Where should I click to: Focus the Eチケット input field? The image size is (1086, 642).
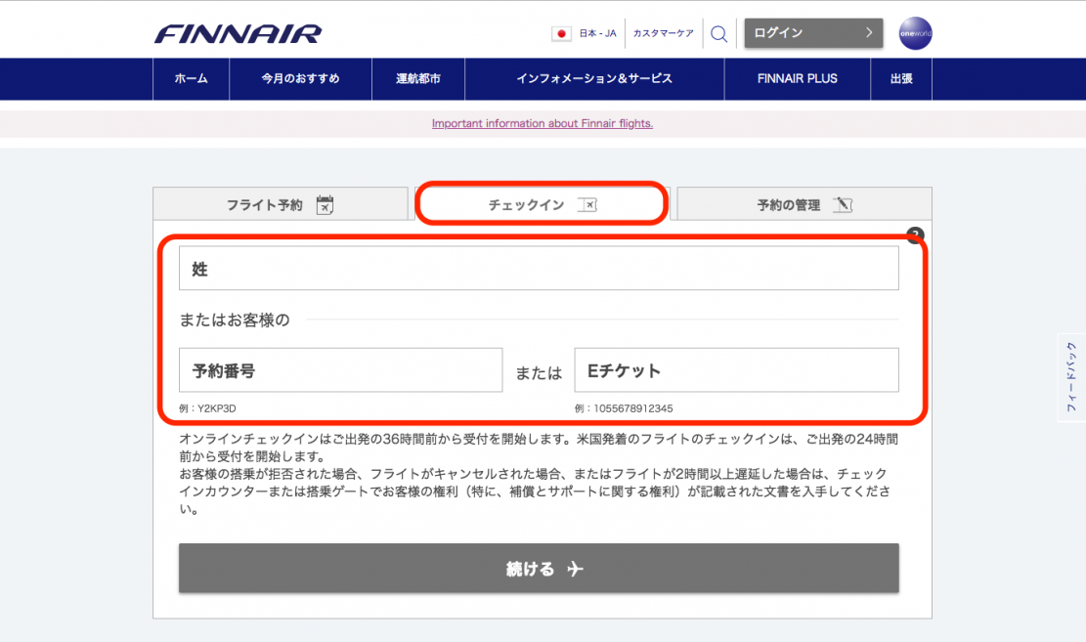736,369
